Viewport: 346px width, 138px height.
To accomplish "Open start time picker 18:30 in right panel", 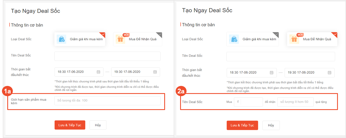I will pos(248,73).
